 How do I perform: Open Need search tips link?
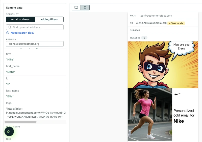(22, 33)
